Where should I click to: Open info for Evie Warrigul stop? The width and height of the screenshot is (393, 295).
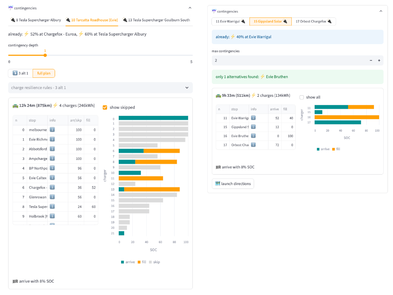(x=253, y=118)
